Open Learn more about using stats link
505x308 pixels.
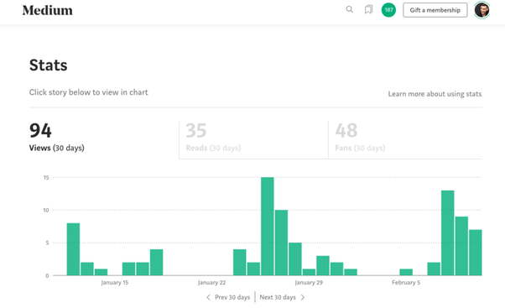435,94
